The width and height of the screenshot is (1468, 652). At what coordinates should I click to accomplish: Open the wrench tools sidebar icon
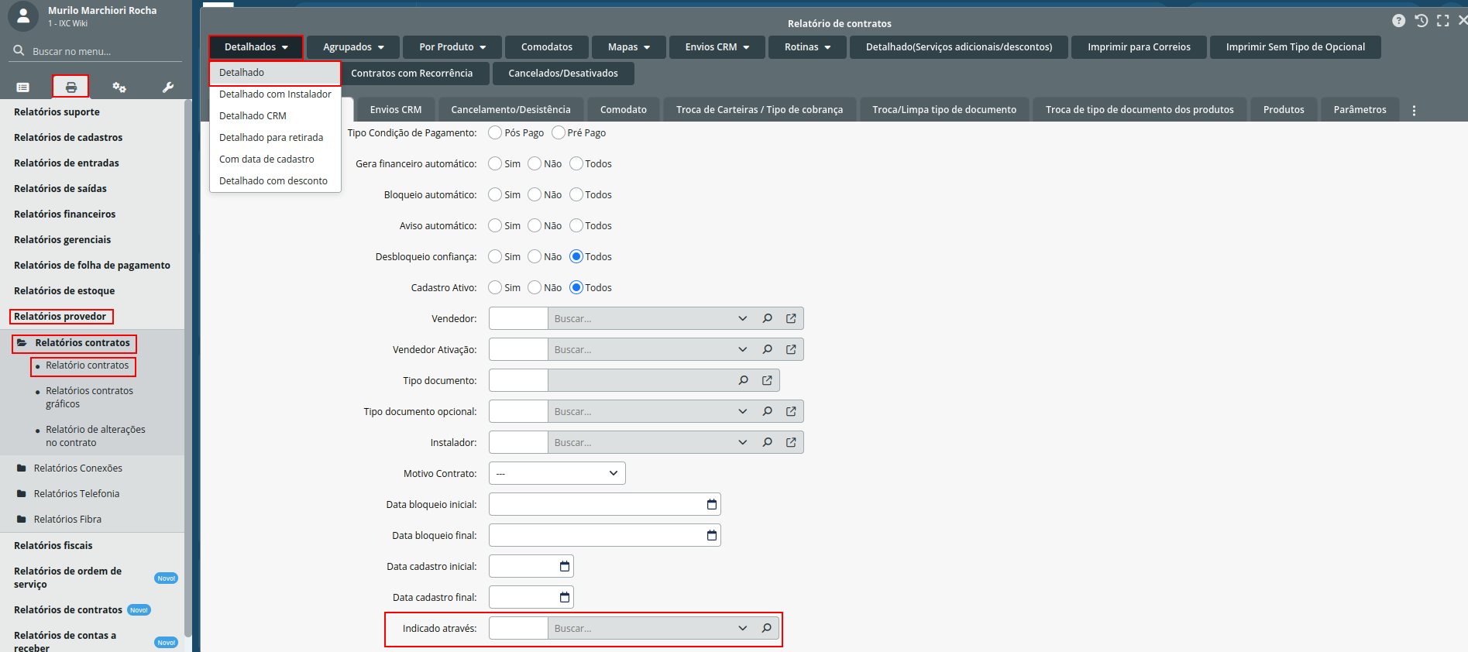point(168,88)
